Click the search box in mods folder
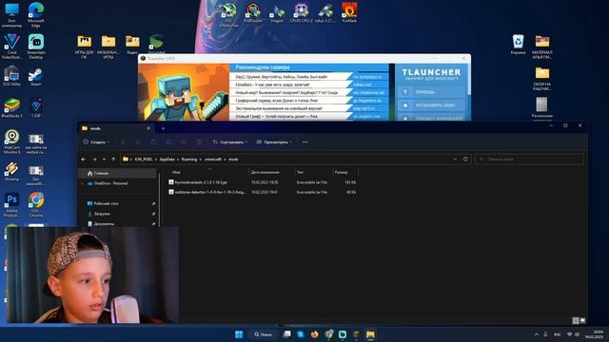 [529, 160]
